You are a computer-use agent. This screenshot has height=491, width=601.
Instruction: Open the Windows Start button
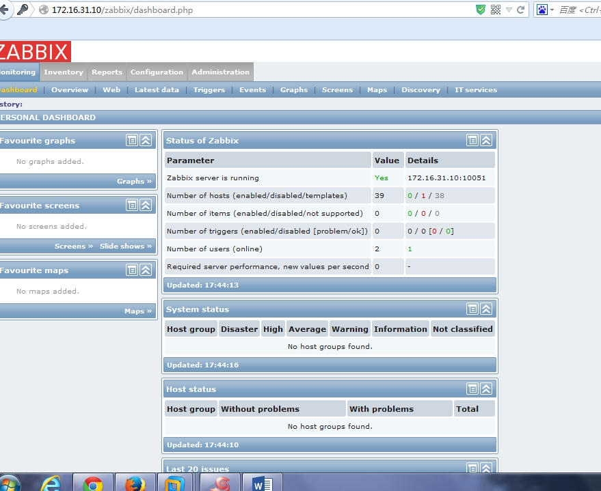(8, 483)
